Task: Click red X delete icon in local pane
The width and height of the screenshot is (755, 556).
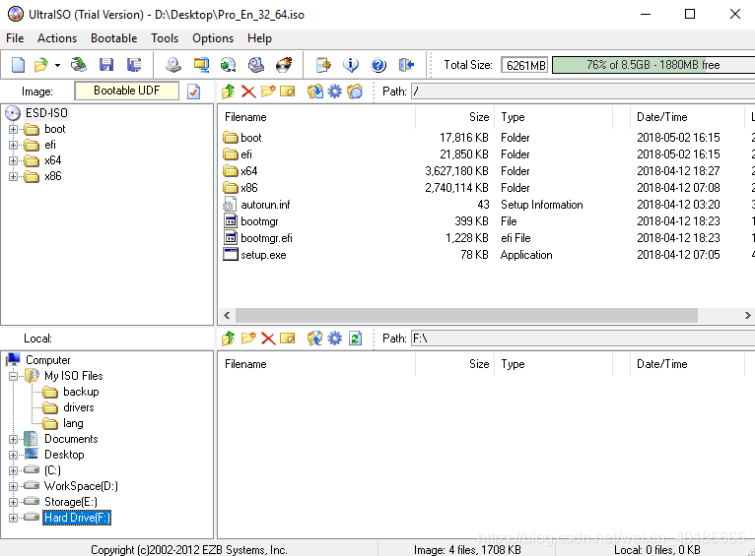Action: (268, 339)
